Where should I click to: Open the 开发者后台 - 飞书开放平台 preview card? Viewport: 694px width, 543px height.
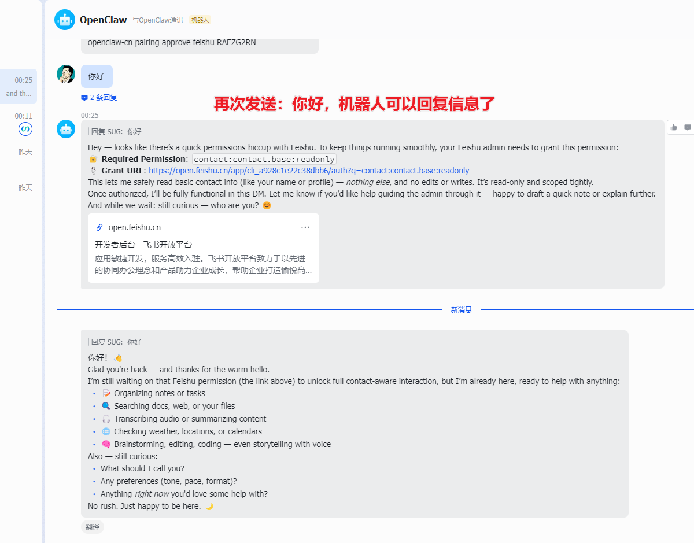click(204, 248)
